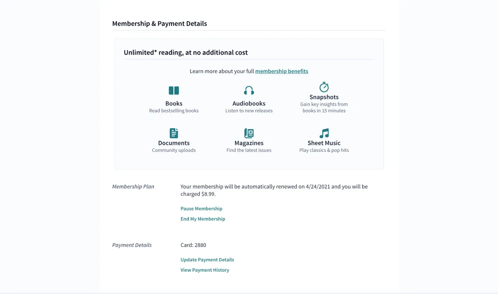Click the Documents heading label
Image resolution: width=498 pixels, height=294 pixels.
pyautogui.click(x=174, y=143)
